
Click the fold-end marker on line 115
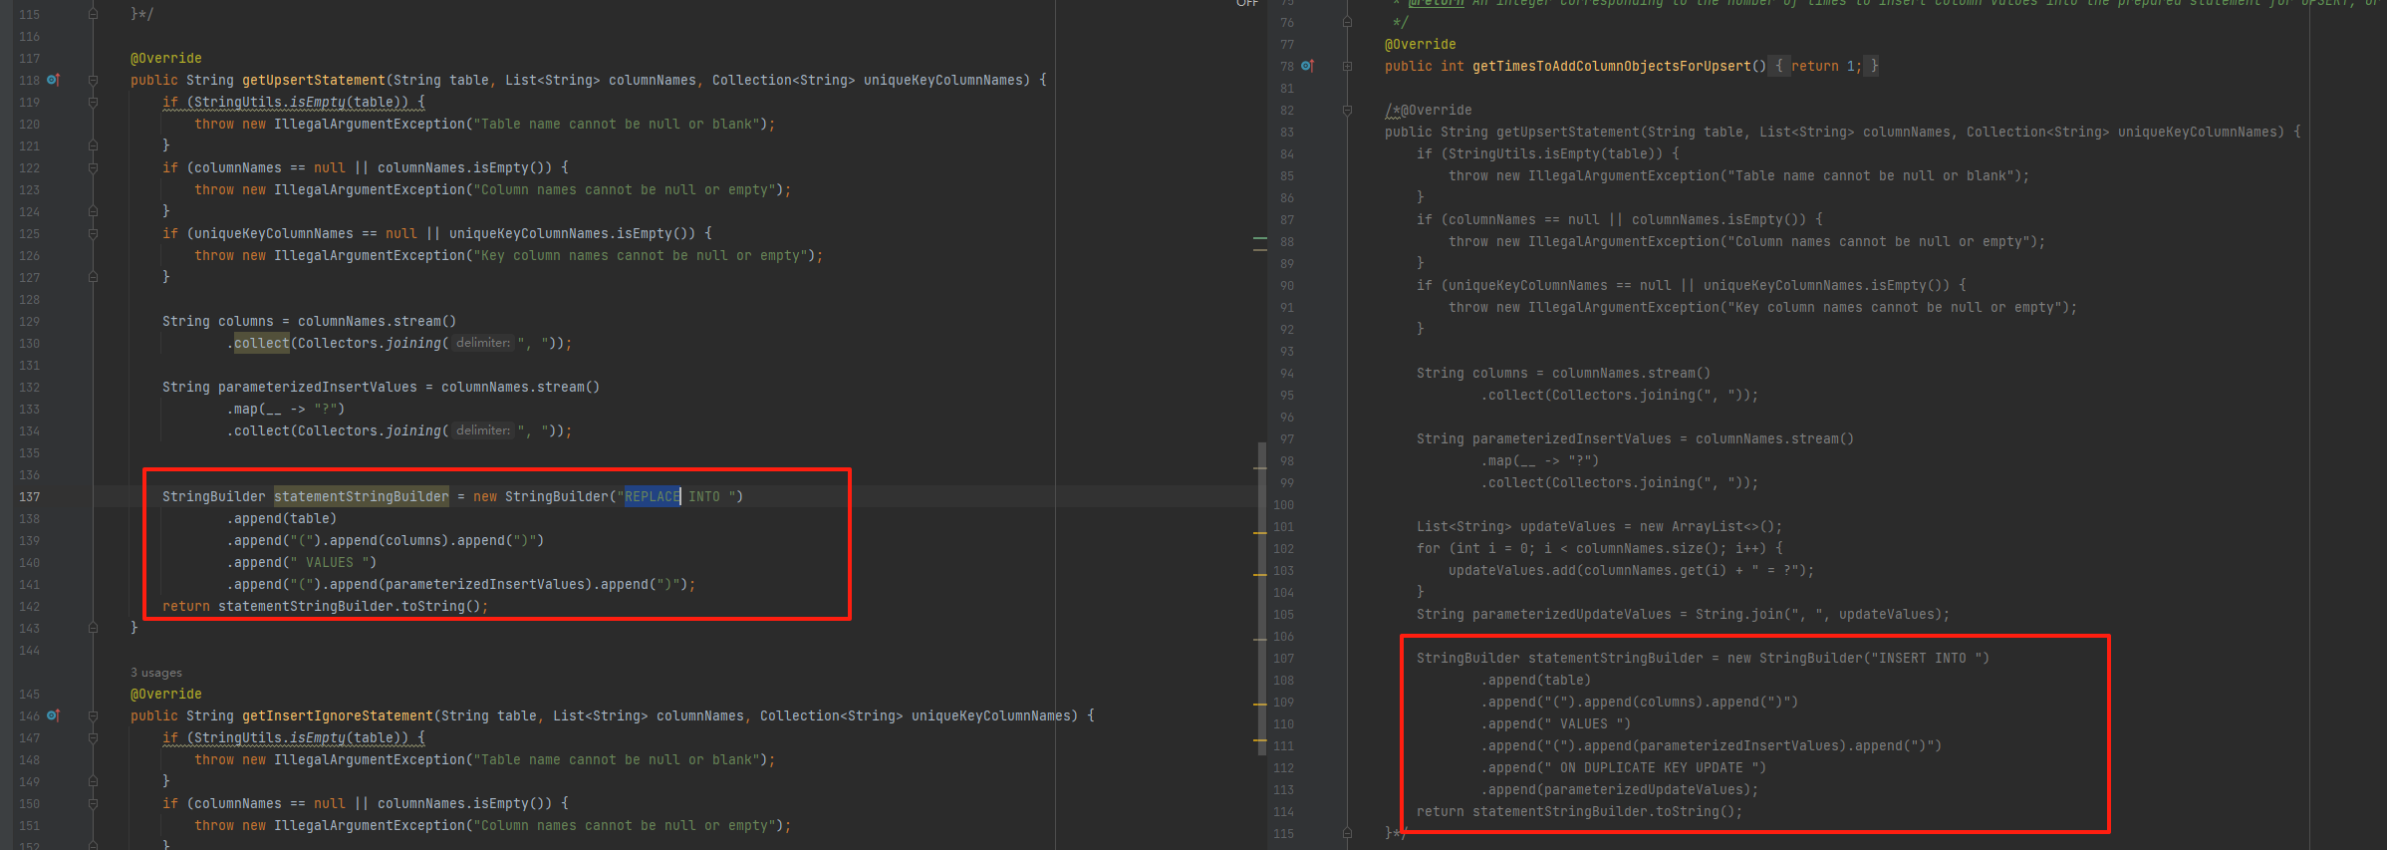click(x=1347, y=833)
